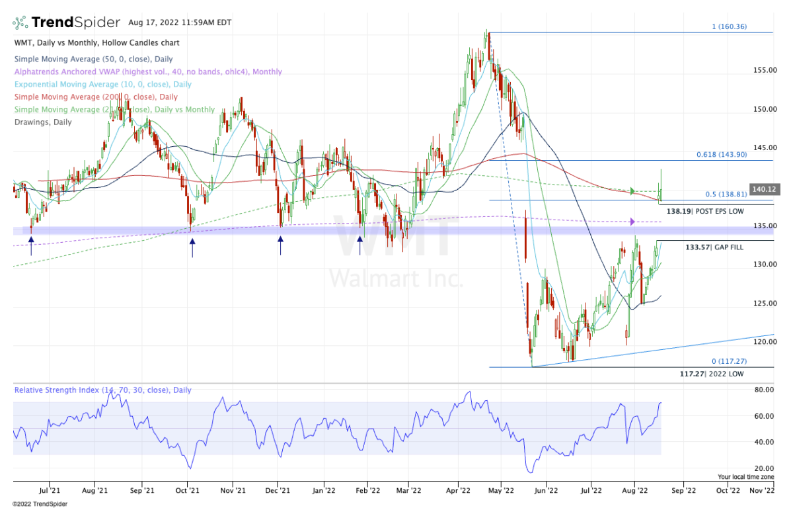Click the blue up arrow near October 2021
This screenshot has width=793, height=510.
pyautogui.click(x=192, y=247)
